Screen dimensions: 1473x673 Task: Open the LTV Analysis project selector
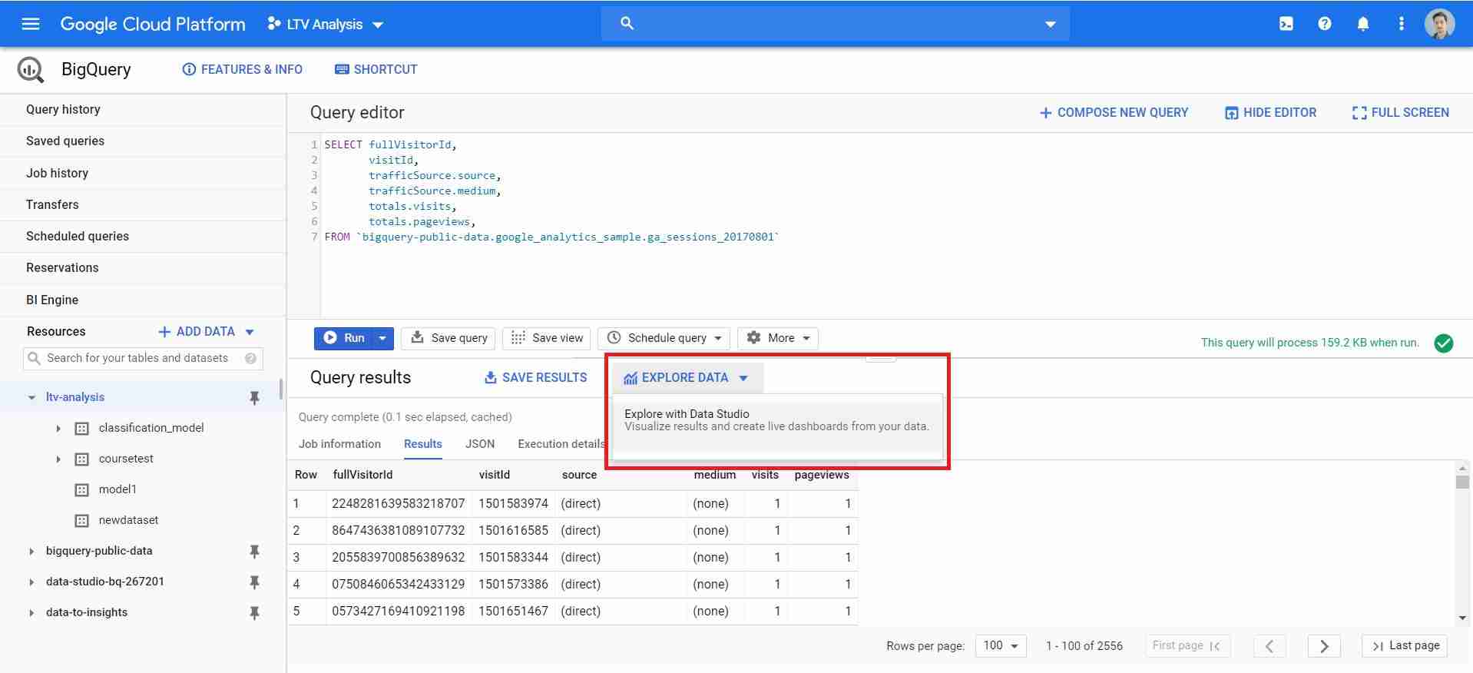tap(325, 24)
